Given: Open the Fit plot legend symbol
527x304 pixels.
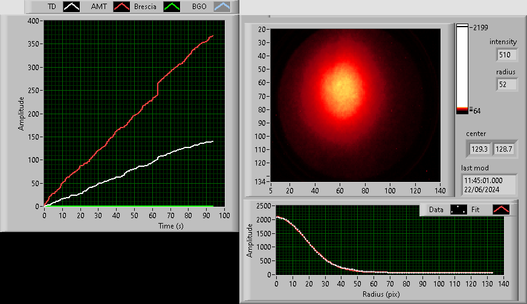Looking at the screenshot, I should tap(502, 210).
